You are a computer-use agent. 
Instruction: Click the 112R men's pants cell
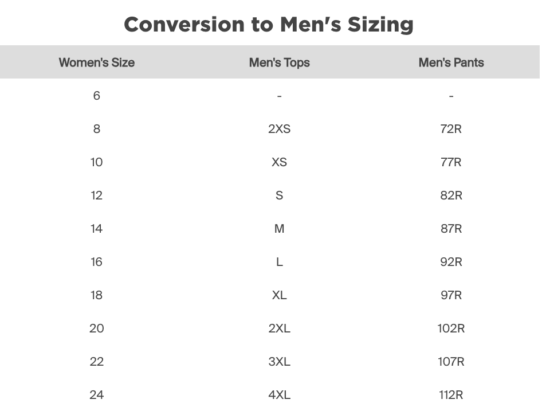451,395
